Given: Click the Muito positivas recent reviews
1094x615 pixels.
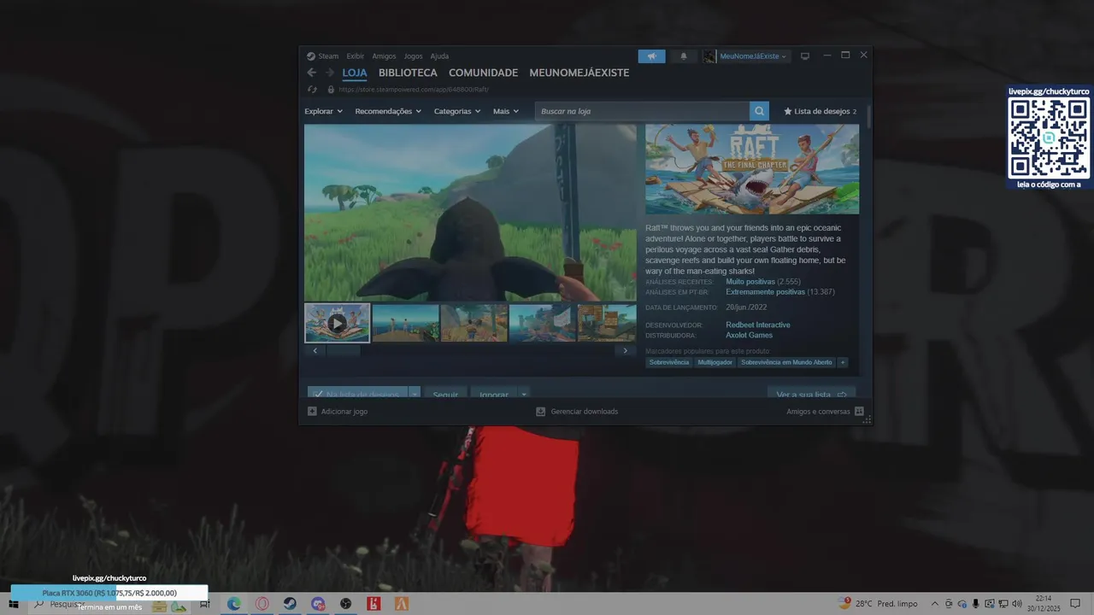Looking at the screenshot, I should point(750,282).
